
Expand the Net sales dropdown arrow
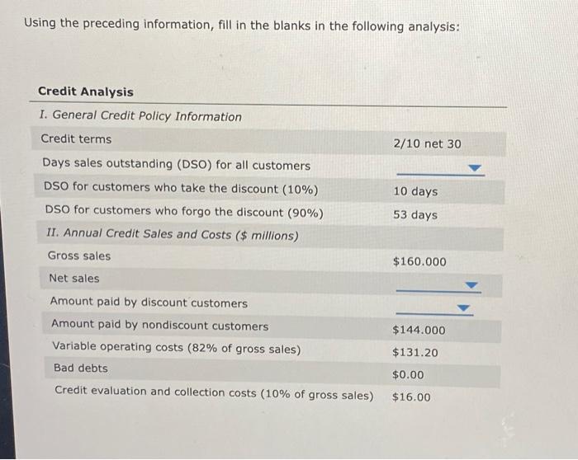click(x=471, y=285)
